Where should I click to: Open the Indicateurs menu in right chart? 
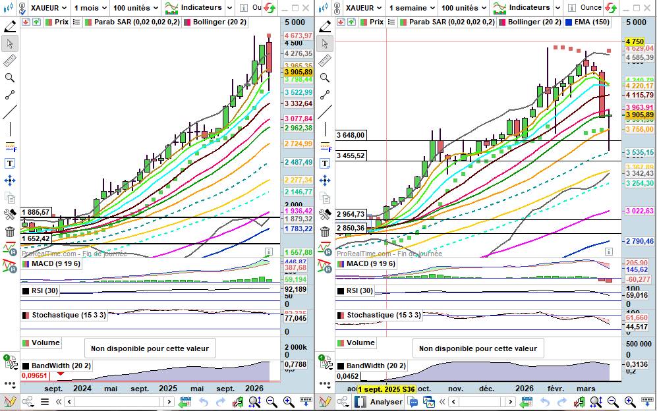coord(530,8)
